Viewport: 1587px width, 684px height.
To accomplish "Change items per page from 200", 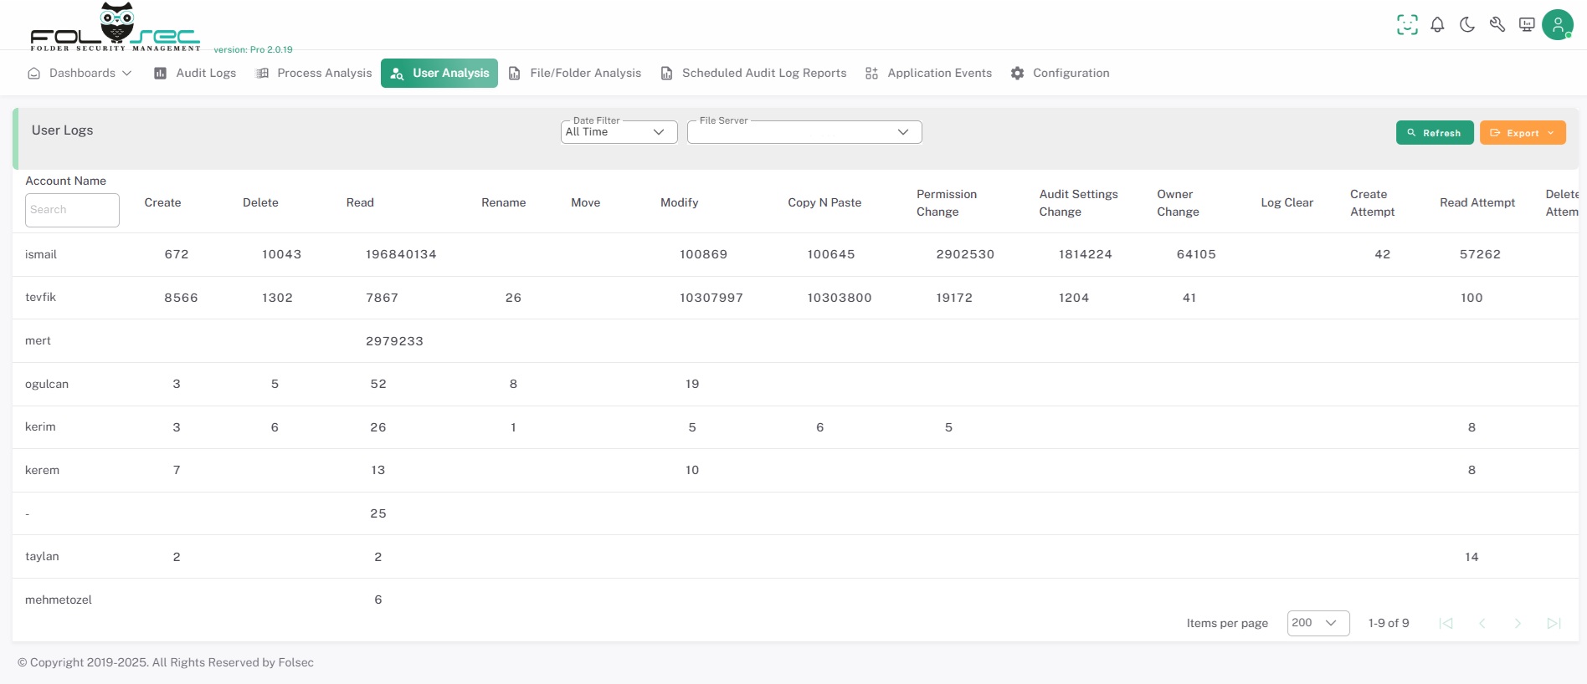I will [1317, 623].
